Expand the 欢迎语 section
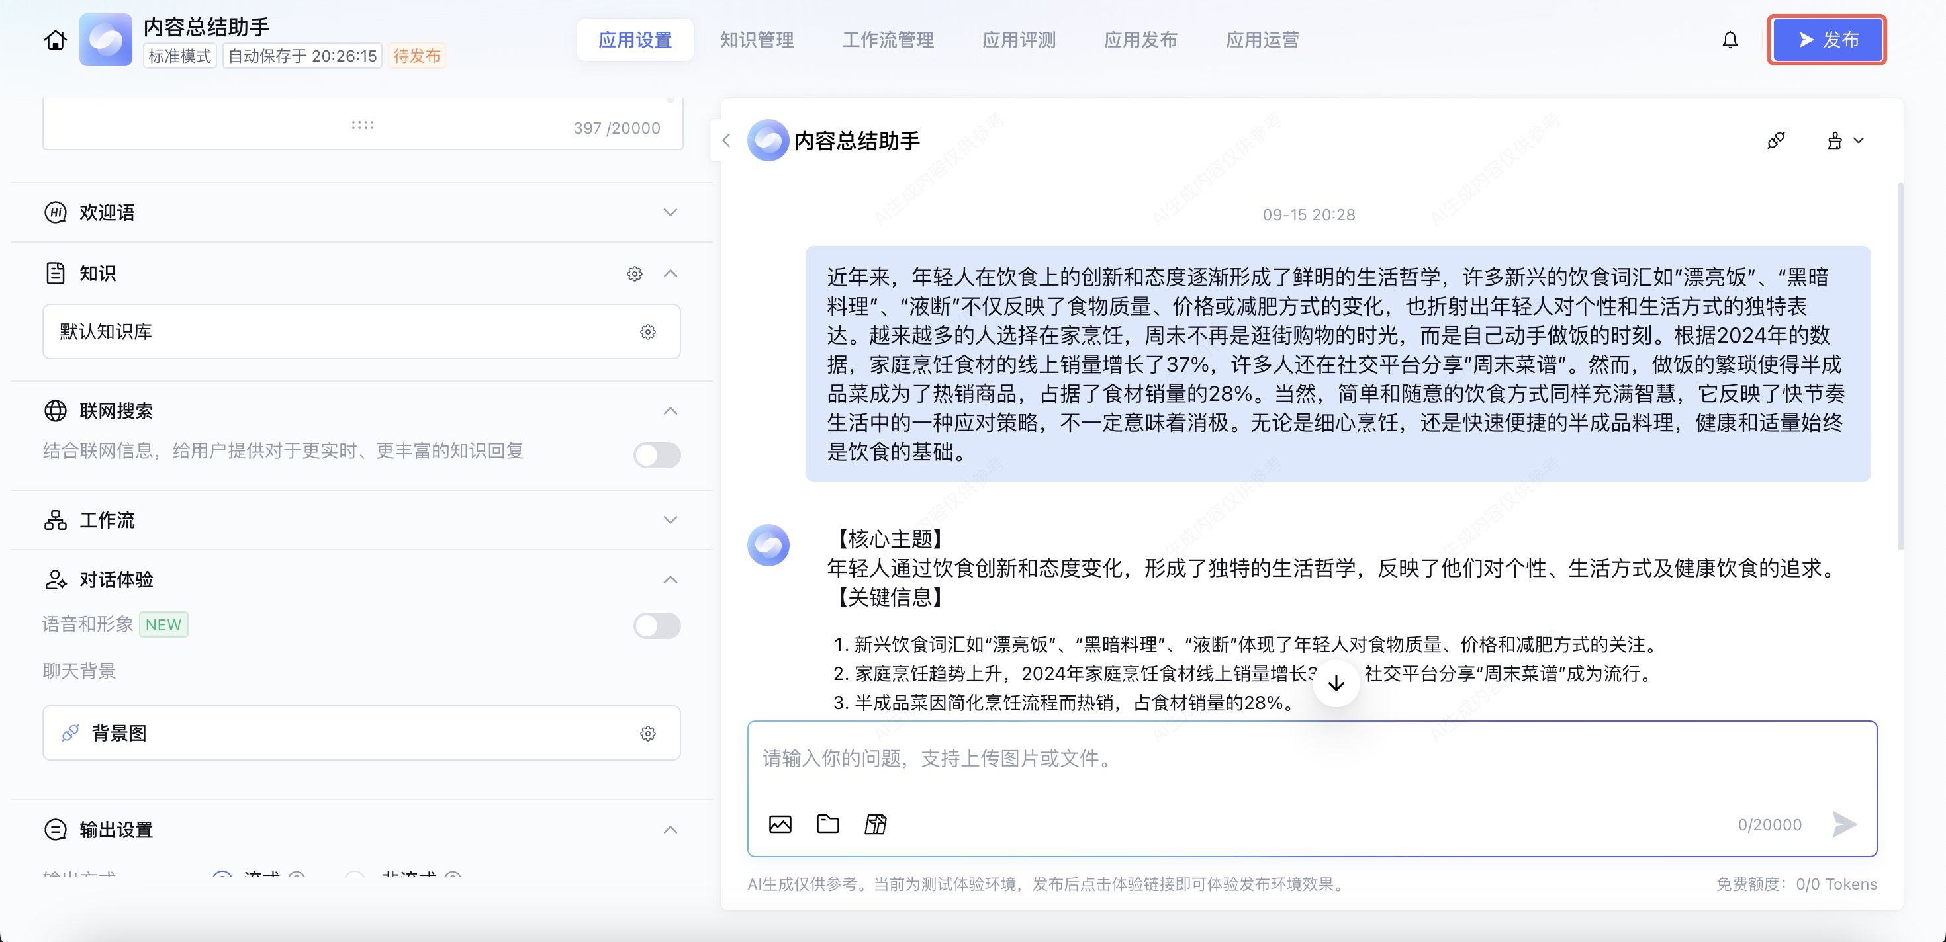This screenshot has height=942, width=1946. (669, 213)
